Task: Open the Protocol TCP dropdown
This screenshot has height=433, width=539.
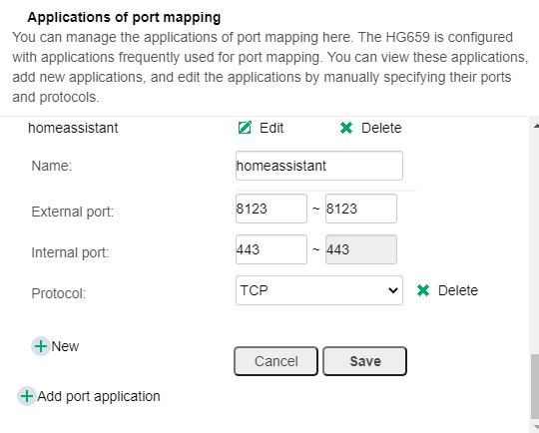Action: point(319,290)
